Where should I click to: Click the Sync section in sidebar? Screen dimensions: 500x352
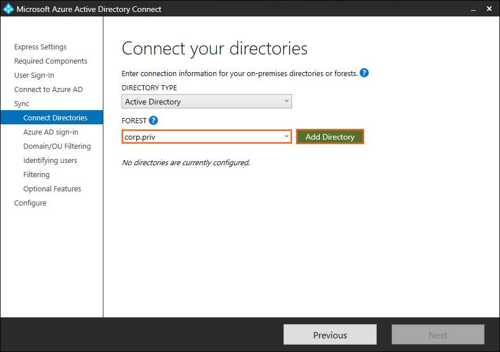pyautogui.click(x=22, y=104)
